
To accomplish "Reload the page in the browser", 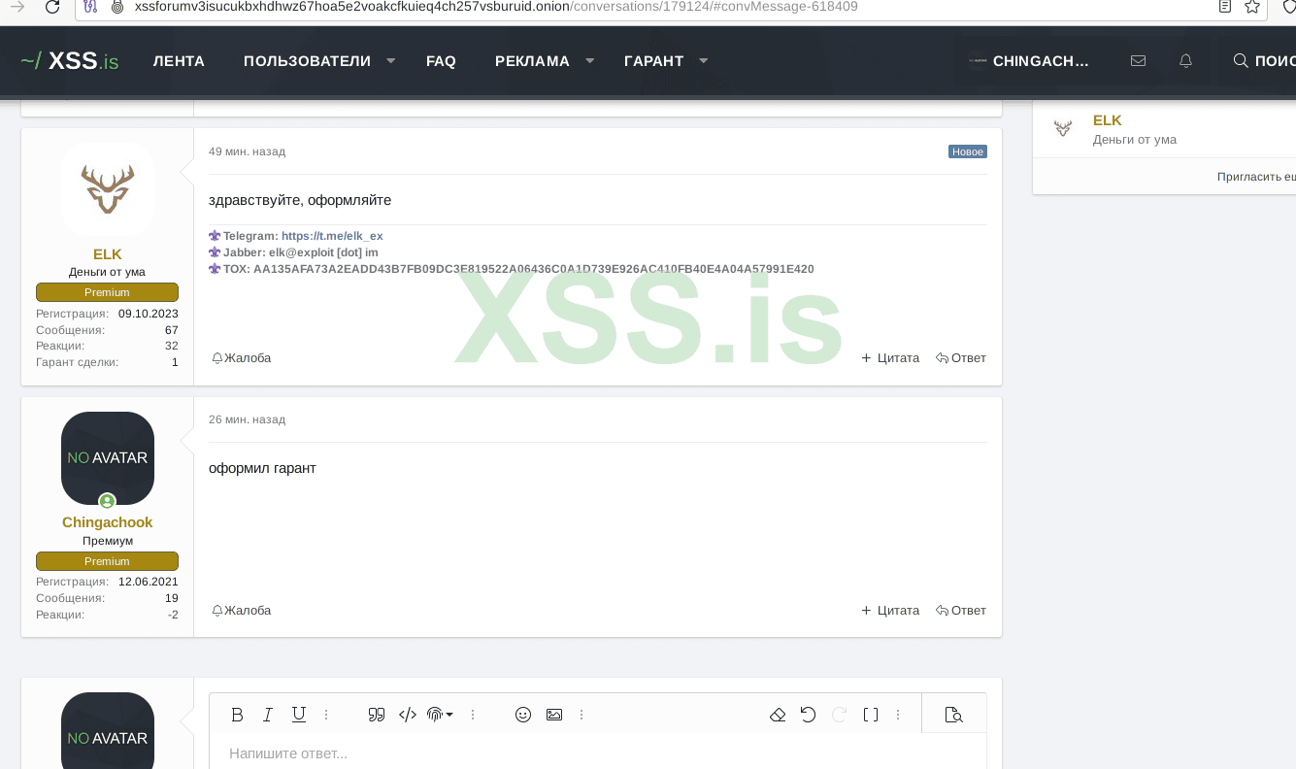I will coord(53,7).
